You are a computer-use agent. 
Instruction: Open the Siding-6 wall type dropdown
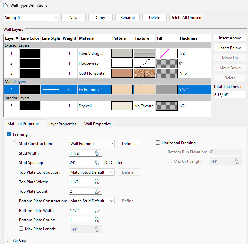pos(31,18)
